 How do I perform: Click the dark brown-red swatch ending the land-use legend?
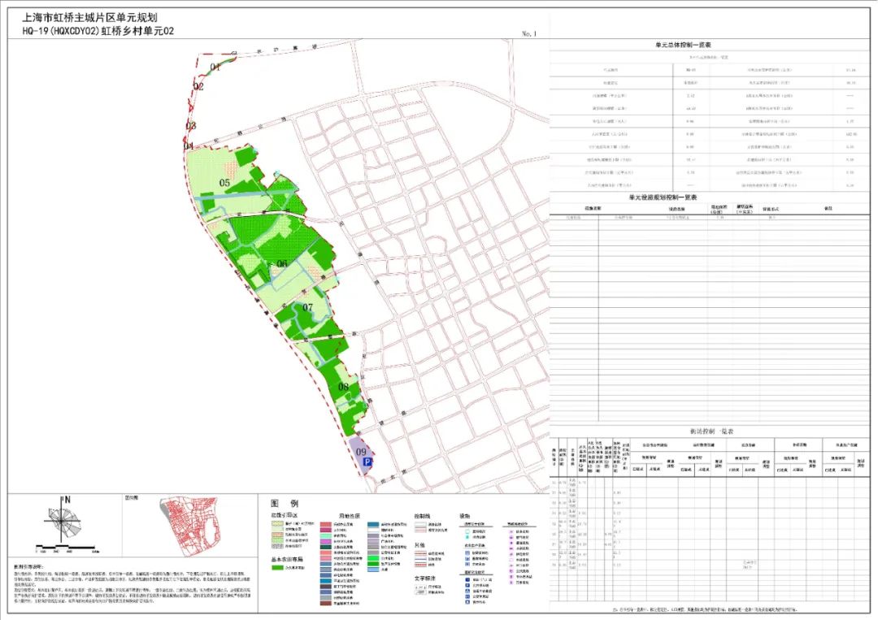325,603
